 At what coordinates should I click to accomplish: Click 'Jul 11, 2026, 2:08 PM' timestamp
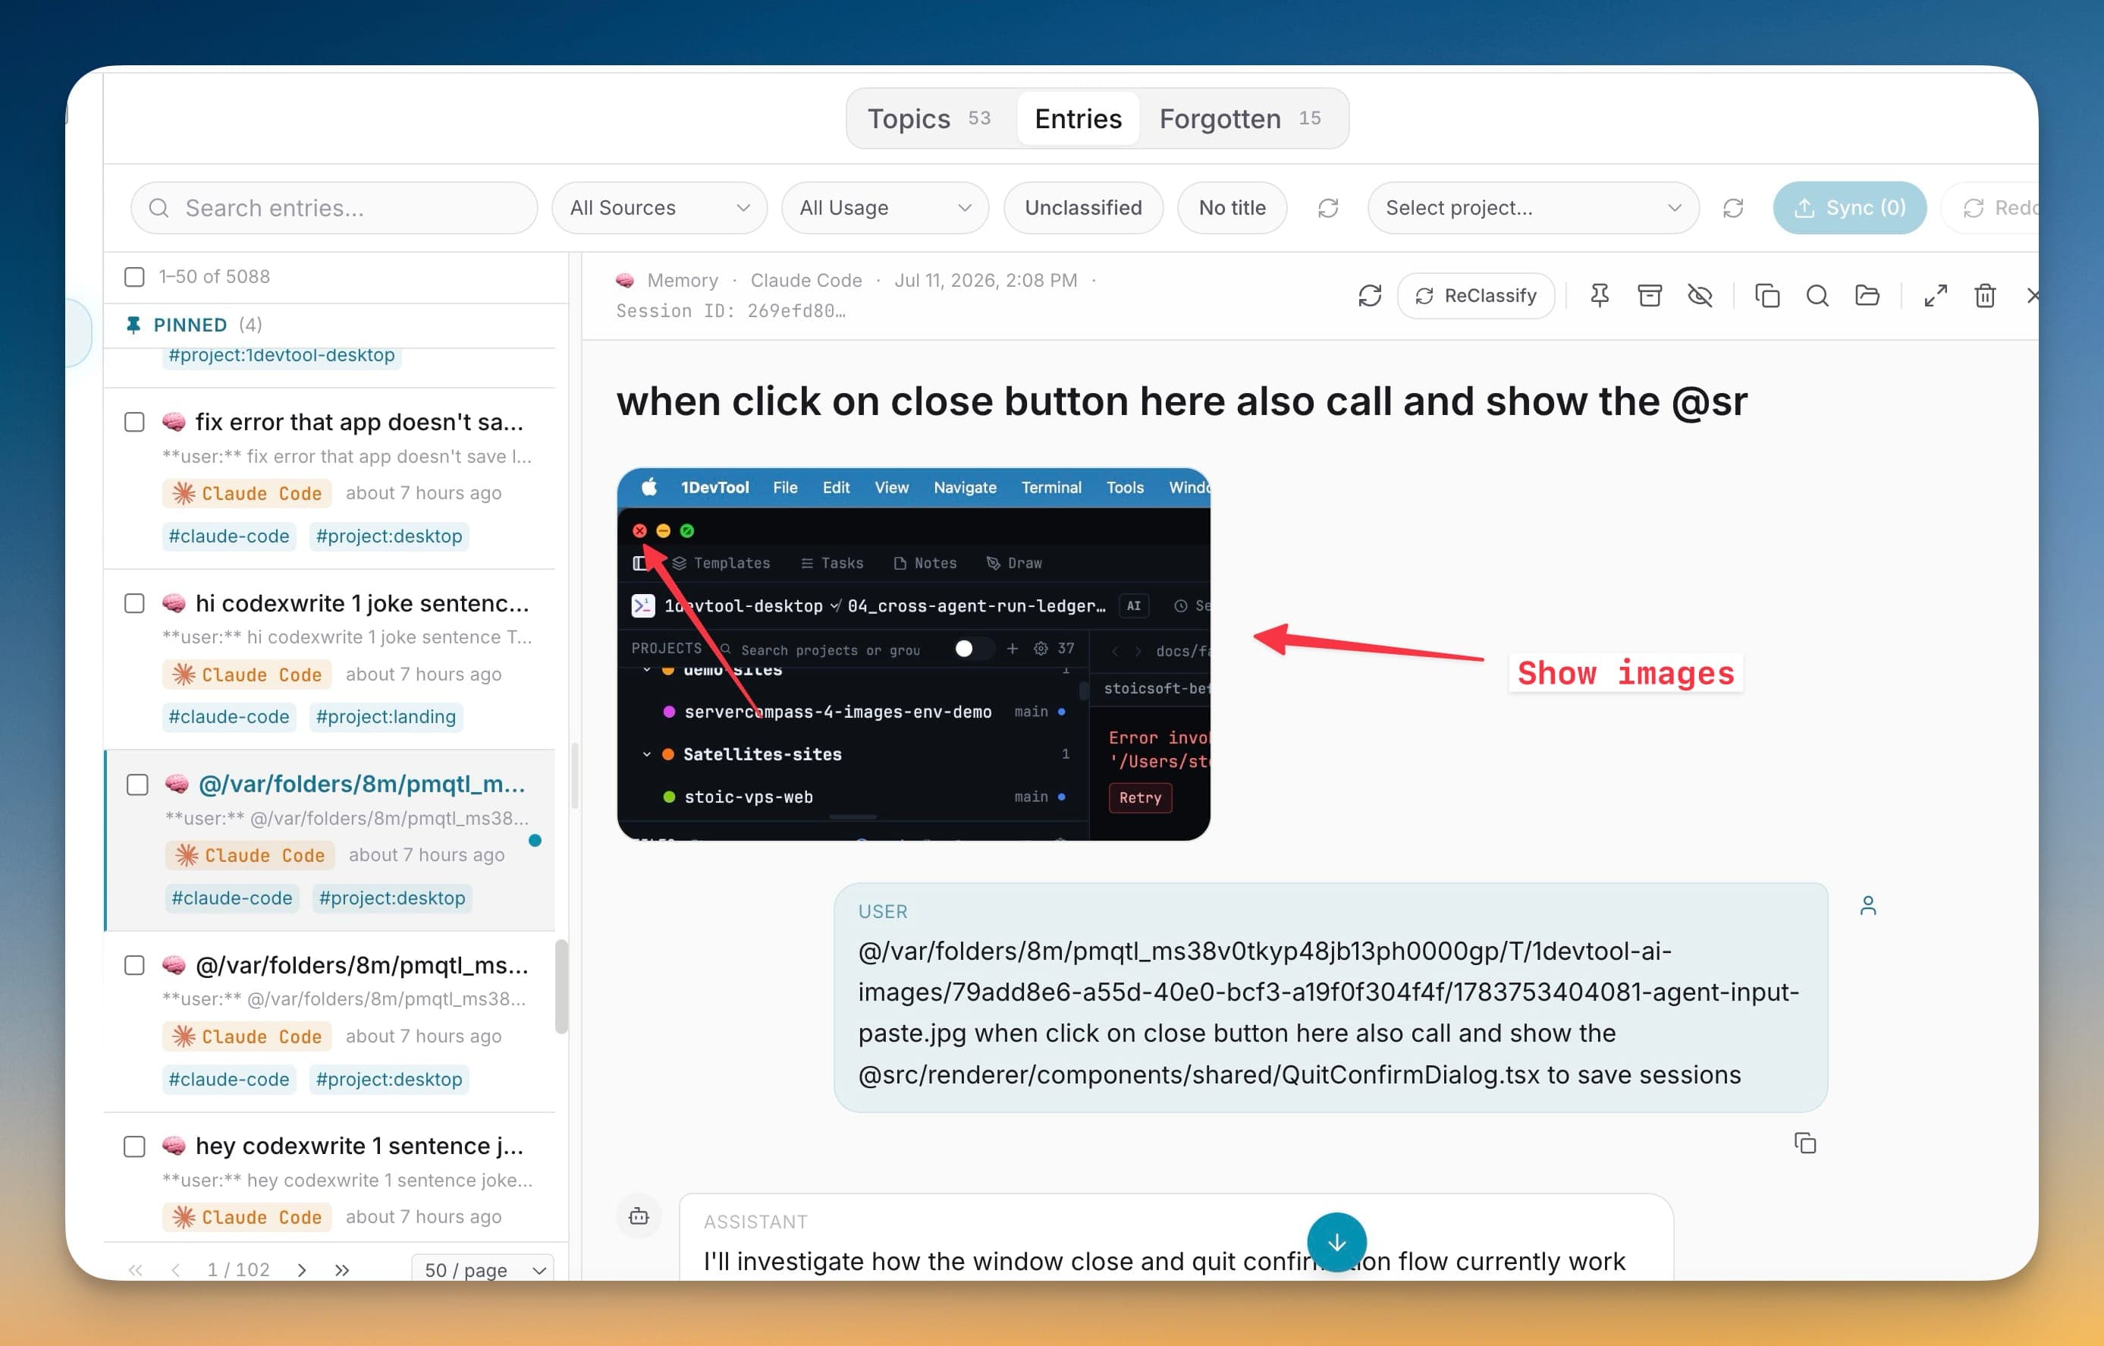pos(985,281)
